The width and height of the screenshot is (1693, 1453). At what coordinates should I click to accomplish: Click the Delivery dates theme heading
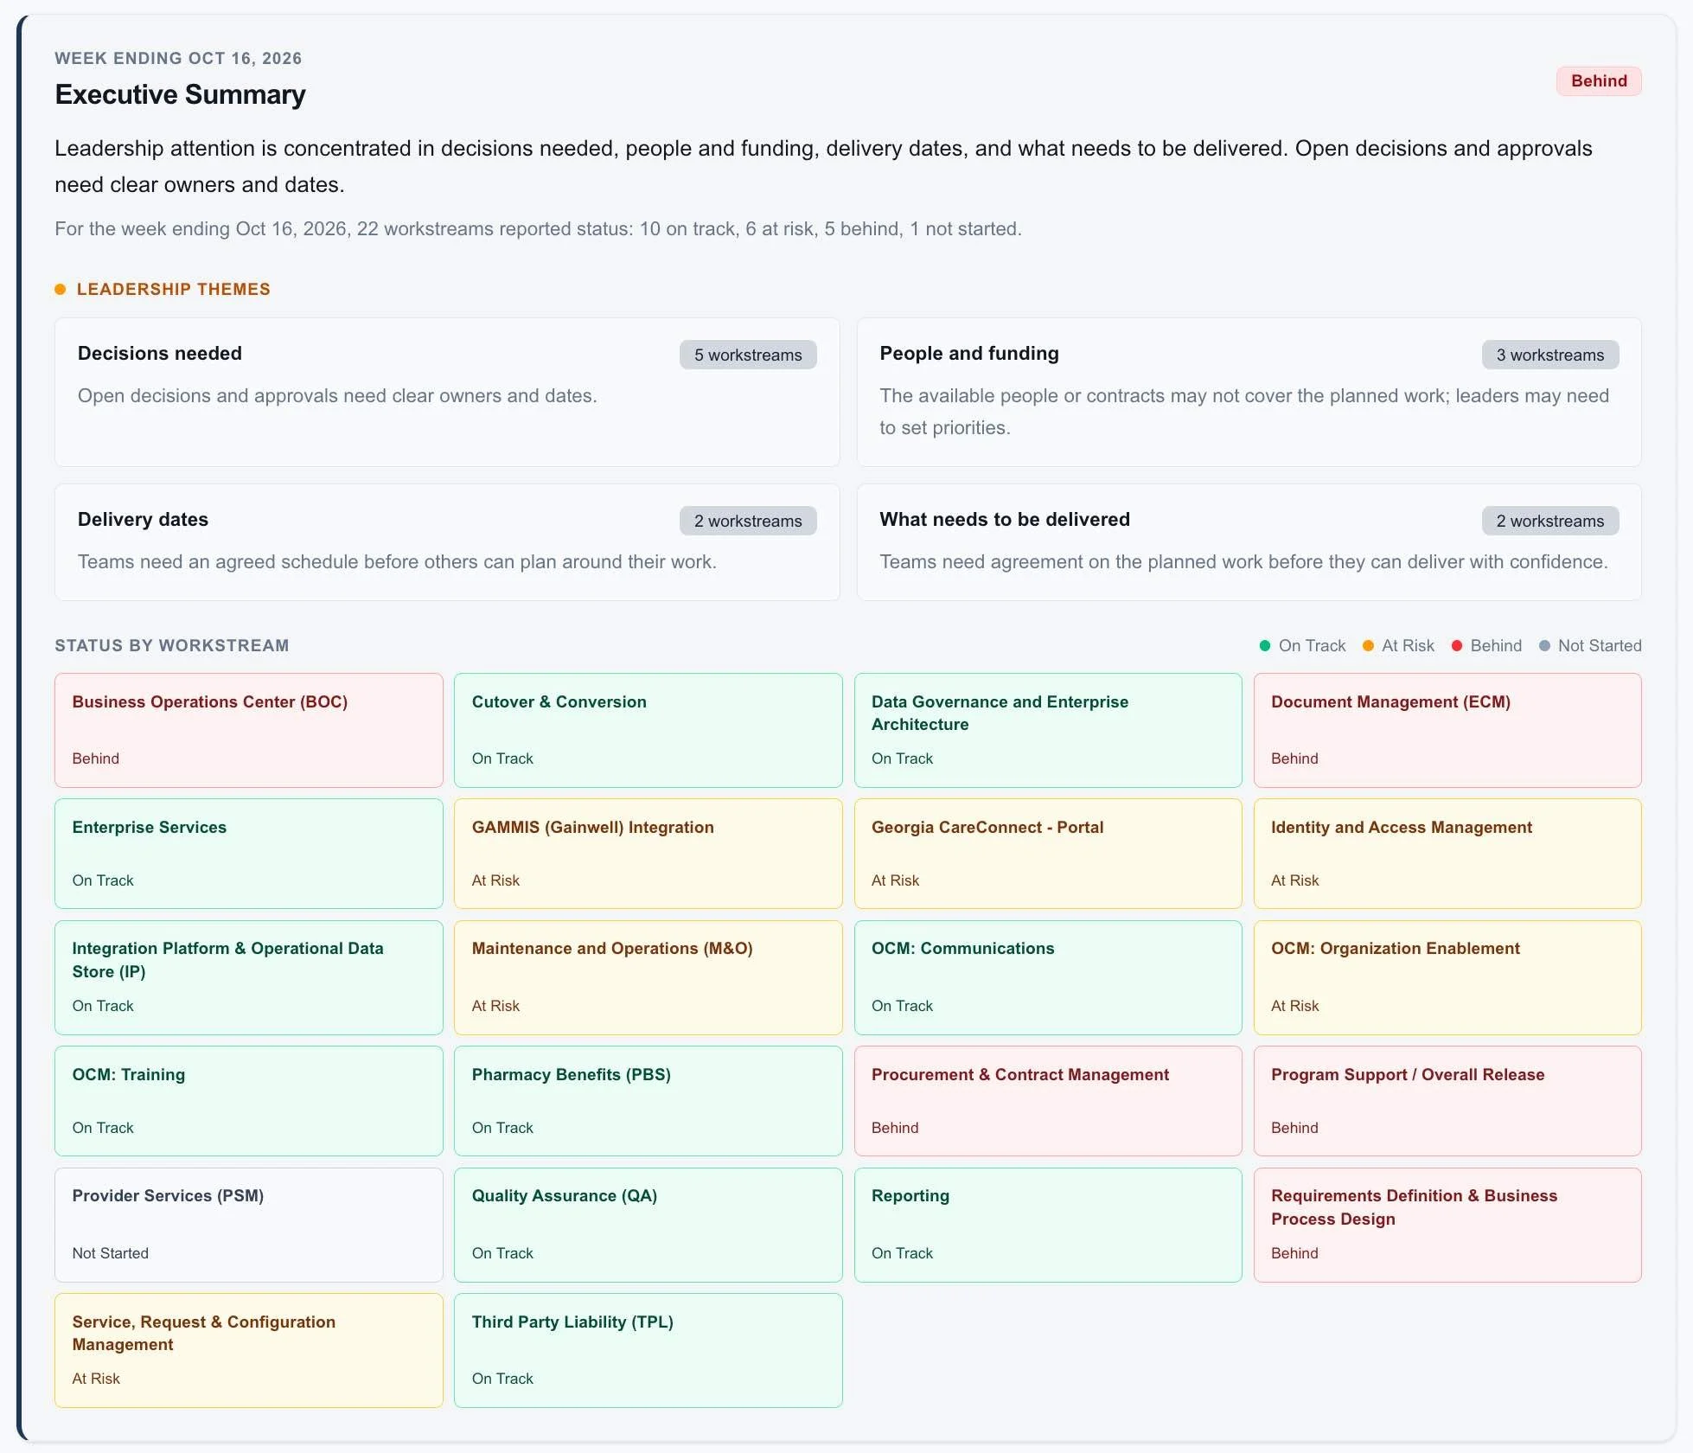coord(143,519)
